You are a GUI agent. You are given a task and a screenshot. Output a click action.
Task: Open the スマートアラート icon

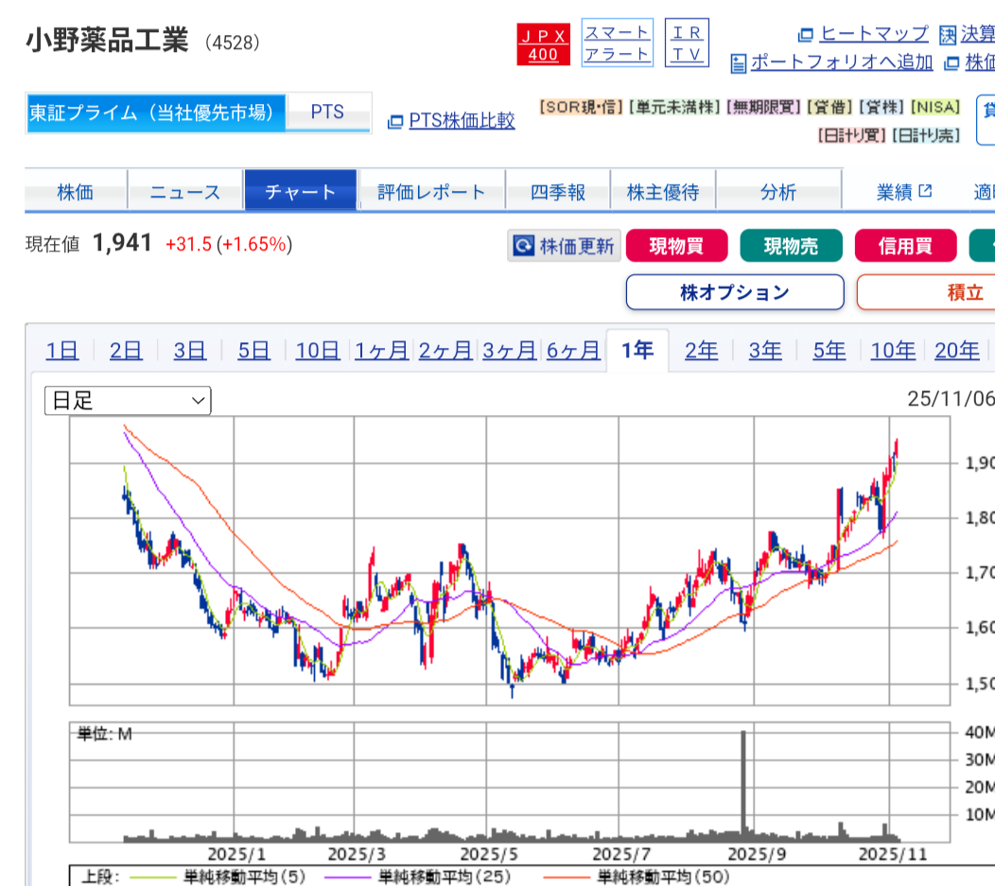(x=617, y=43)
